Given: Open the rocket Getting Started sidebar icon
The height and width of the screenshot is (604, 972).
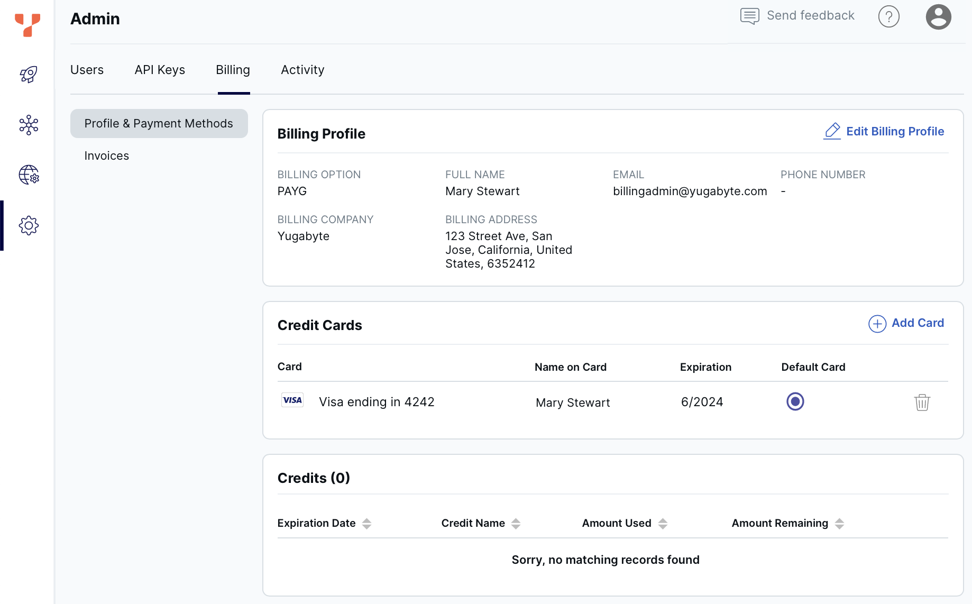Looking at the screenshot, I should tap(29, 75).
